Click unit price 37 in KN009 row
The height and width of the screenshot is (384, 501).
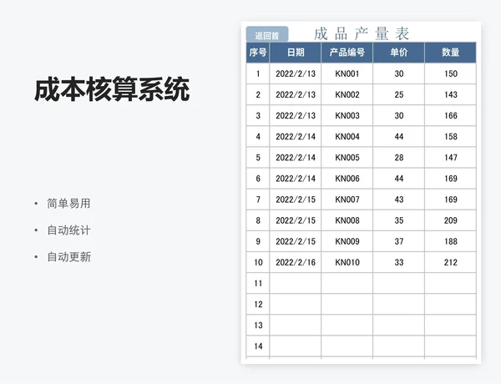coord(399,241)
